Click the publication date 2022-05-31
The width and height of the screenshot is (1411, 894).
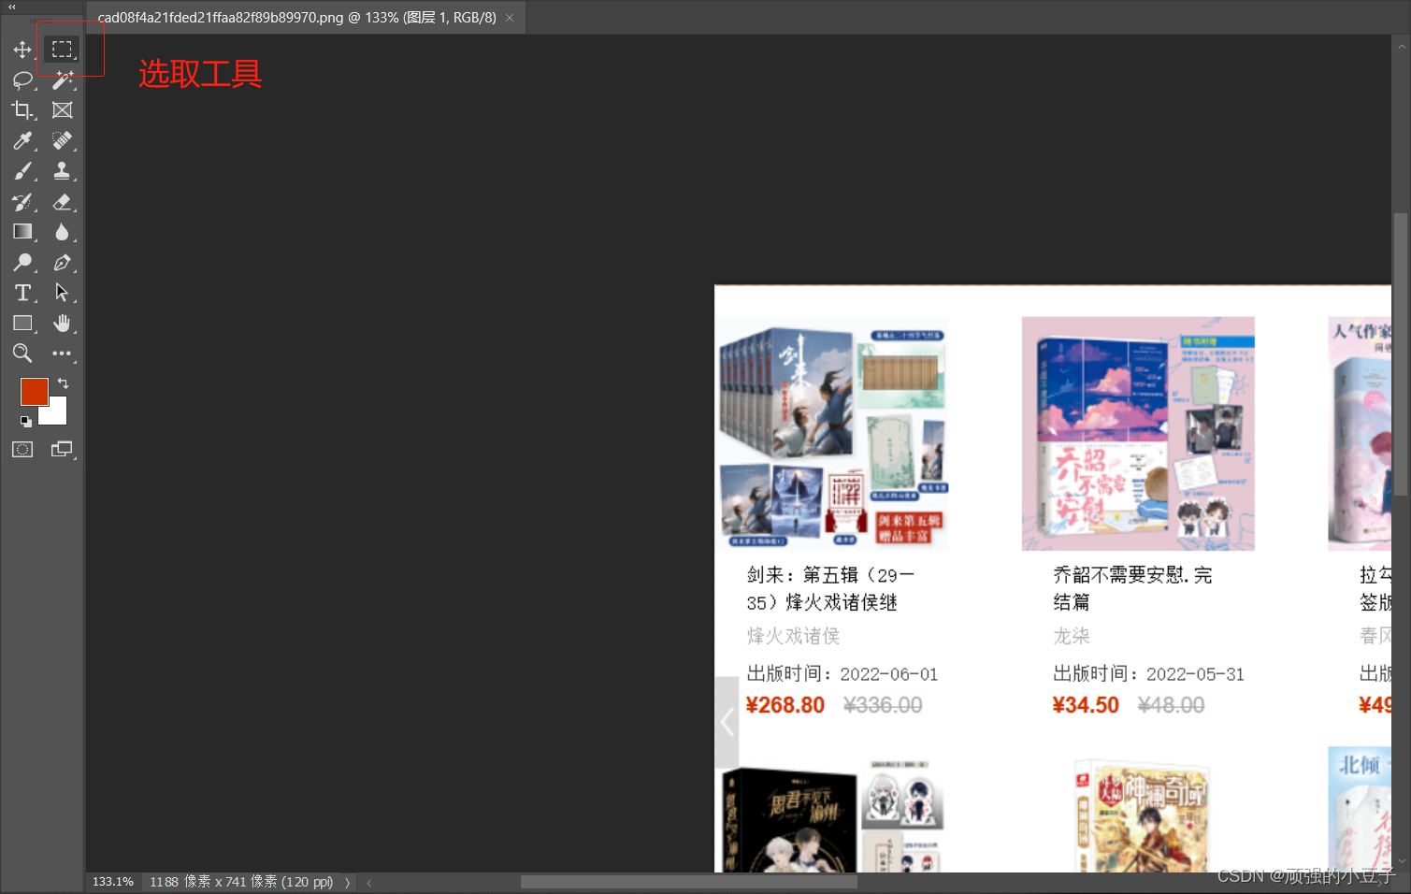tap(1195, 674)
